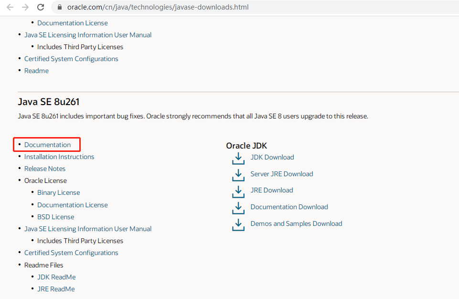This screenshot has width=459, height=299.
Task: Click the browser forward arrow
Action: tap(25, 7)
